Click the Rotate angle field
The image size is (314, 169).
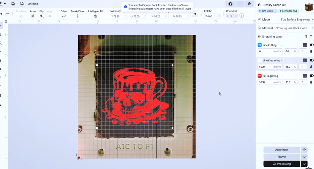pos(212,16)
